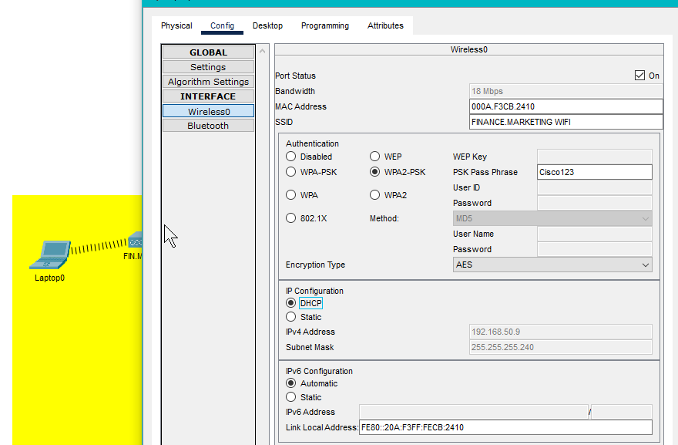Open the Desktop tab
Viewport: 678px width, 445px height.
coord(267,25)
